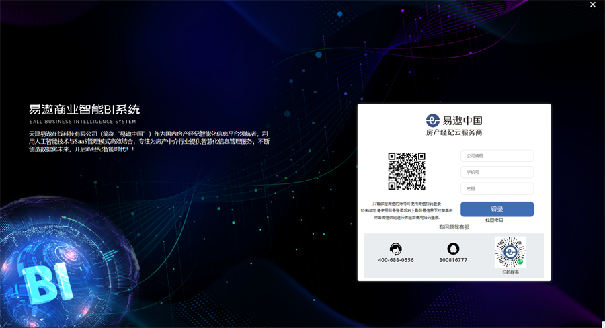Click the QQ penguin contact icon

[453, 249]
